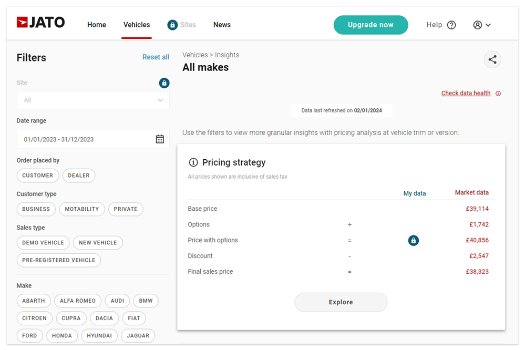The image size is (525, 350).
Task: Click the info icon beside Pricing strategy
Action: [193, 162]
